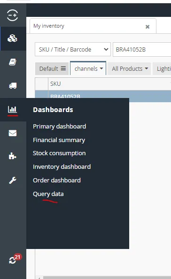Viewport: 171px width, 279px height.
Task: Open the Settings wrench icon
Action: (x=13, y=180)
